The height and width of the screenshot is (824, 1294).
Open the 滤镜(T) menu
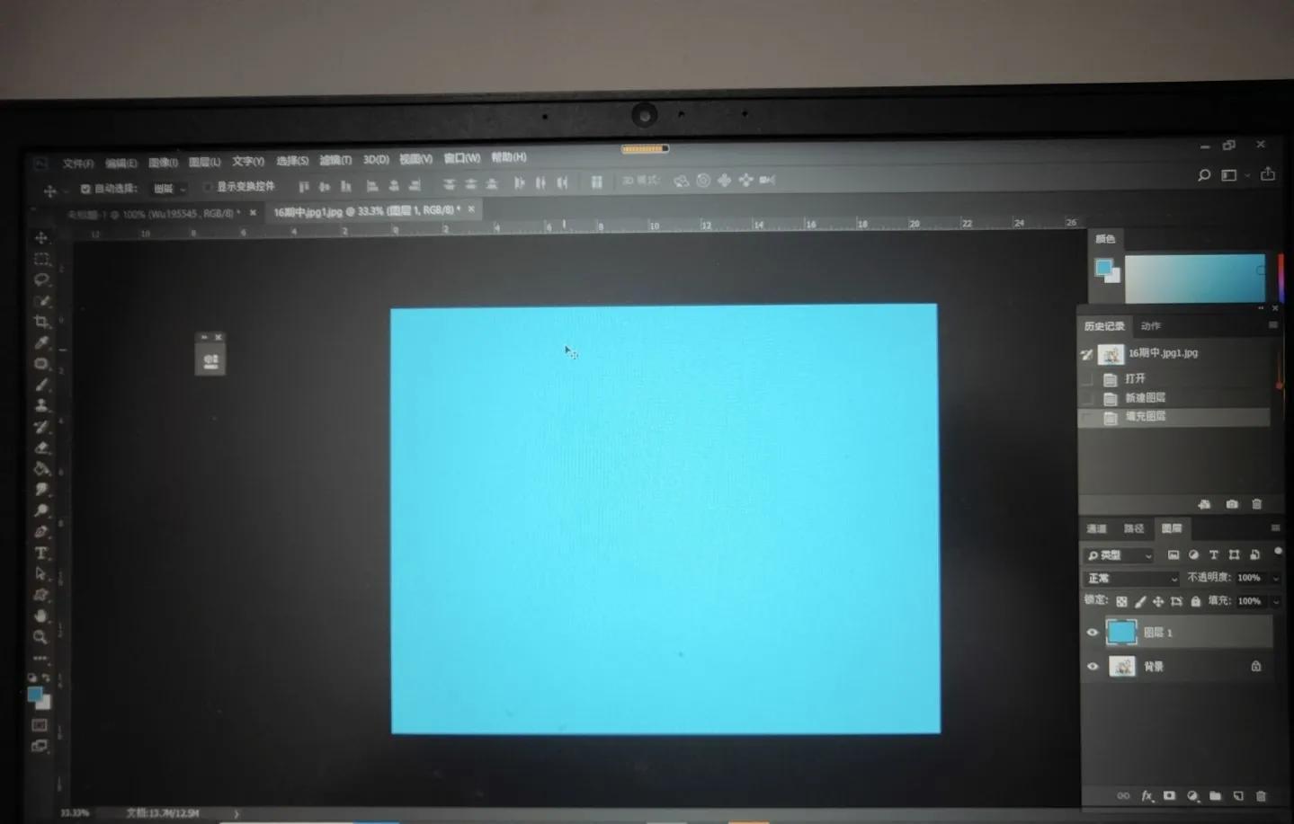(x=335, y=160)
